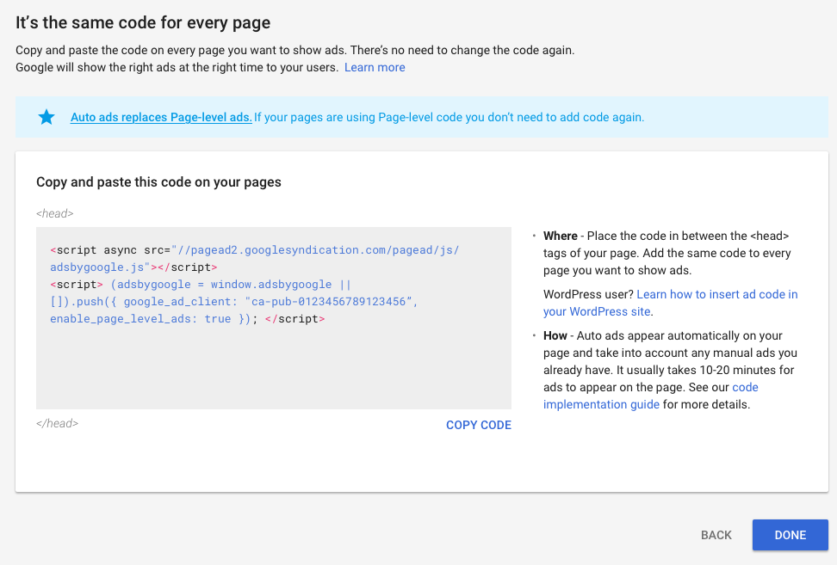Click the closing </head> label below the code
The height and width of the screenshot is (565, 837).
click(x=57, y=423)
